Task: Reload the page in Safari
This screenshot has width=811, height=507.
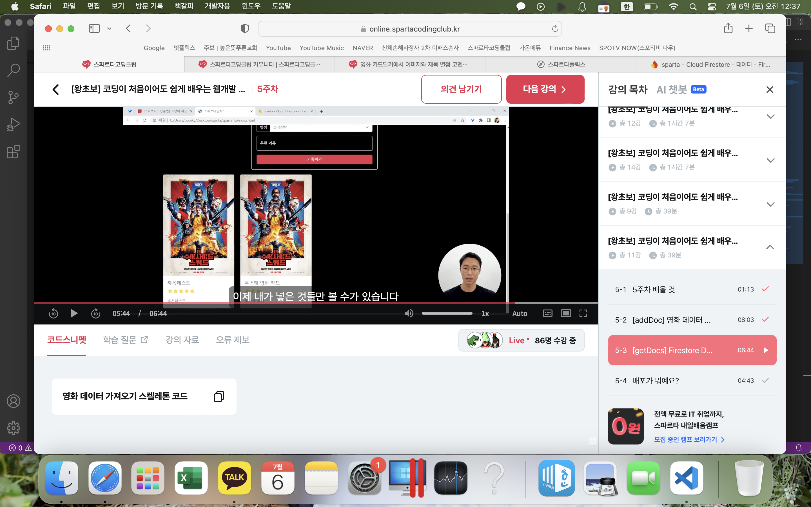Action: pyautogui.click(x=555, y=28)
